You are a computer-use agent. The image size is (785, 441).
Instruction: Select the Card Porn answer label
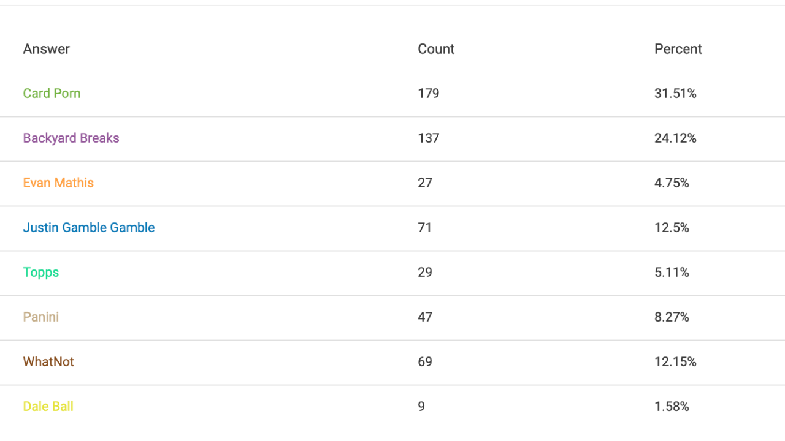coord(52,93)
